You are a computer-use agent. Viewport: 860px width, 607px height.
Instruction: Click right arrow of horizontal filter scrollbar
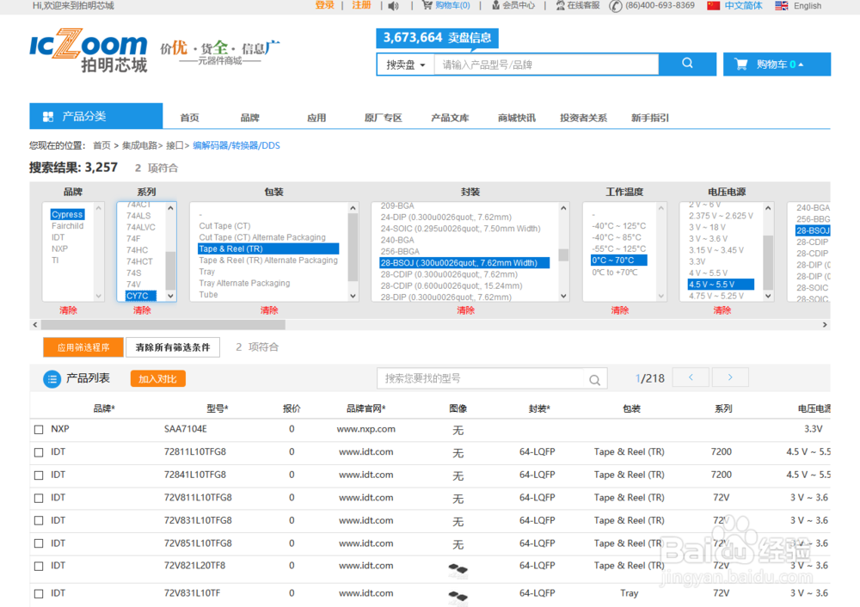point(825,325)
